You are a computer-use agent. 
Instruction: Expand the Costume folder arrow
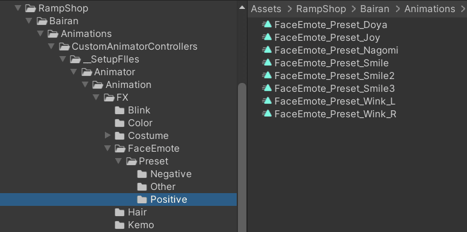pos(107,136)
